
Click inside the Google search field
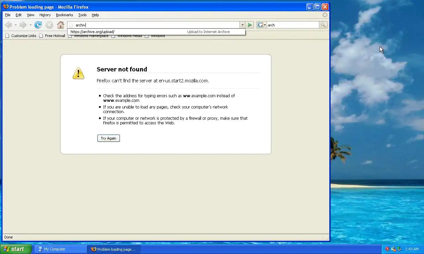pyautogui.click(x=293, y=25)
